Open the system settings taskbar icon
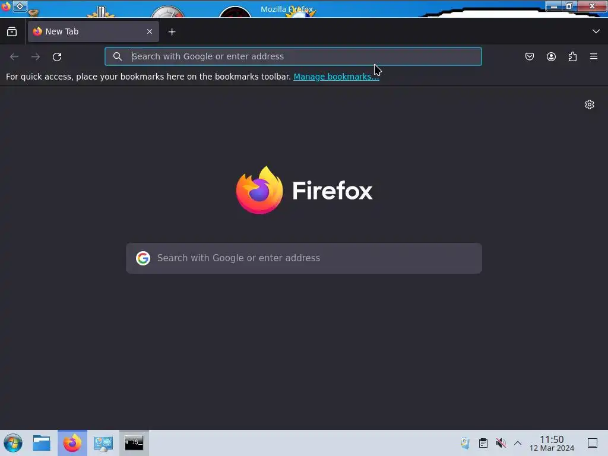608x456 pixels. (x=103, y=443)
